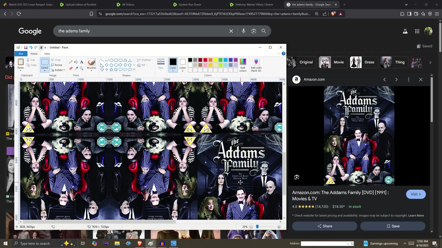Open the Resize dialog in Paint
The width and height of the screenshot is (442, 248).
click(57, 65)
